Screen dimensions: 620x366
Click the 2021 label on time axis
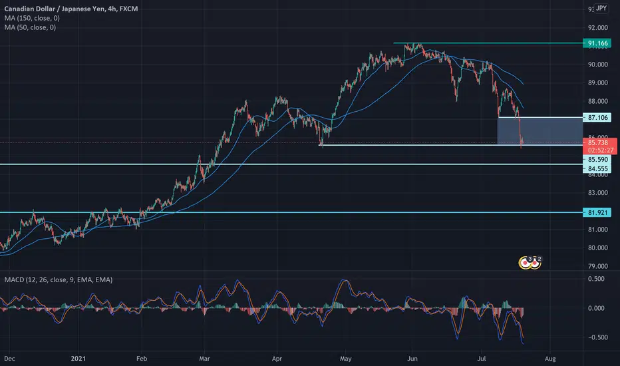[x=78, y=359]
